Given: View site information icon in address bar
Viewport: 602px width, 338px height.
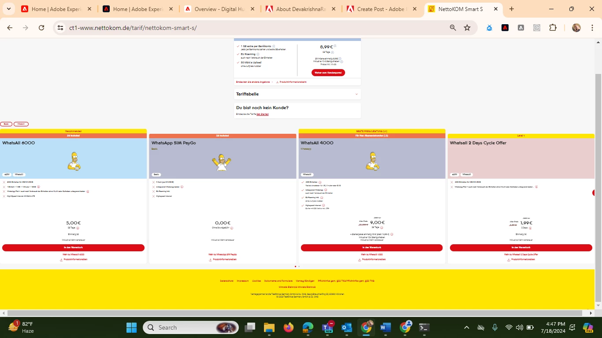Looking at the screenshot, I should click(61, 28).
